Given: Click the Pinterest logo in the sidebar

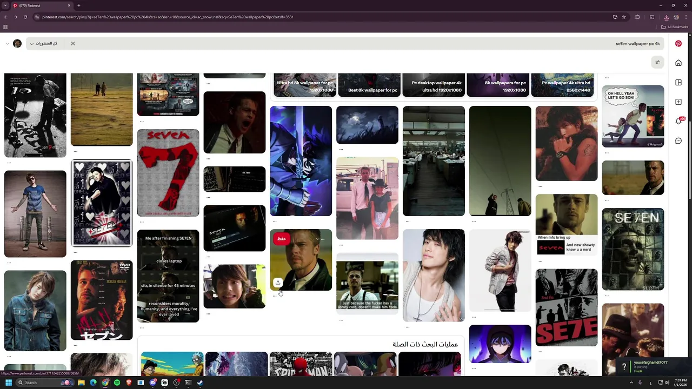Looking at the screenshot, I should point(678,43).
